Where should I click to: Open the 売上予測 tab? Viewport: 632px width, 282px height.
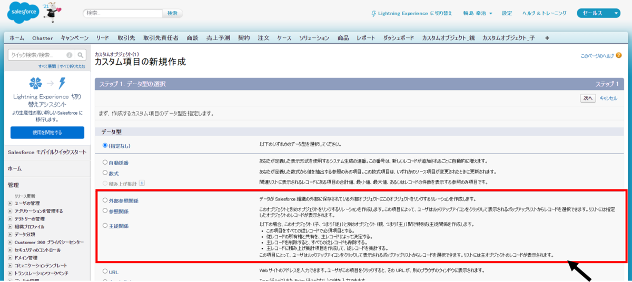(218, 38)
